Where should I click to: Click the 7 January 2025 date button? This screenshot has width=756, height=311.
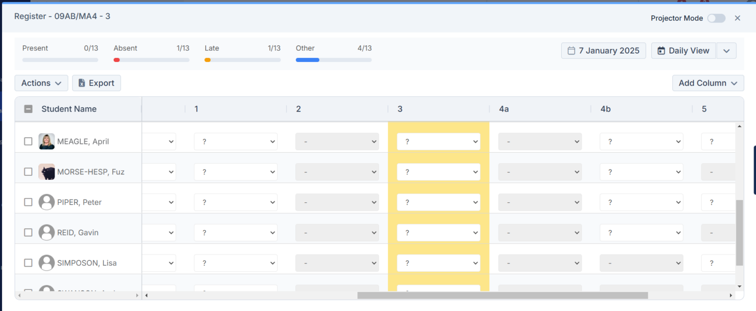603,50
